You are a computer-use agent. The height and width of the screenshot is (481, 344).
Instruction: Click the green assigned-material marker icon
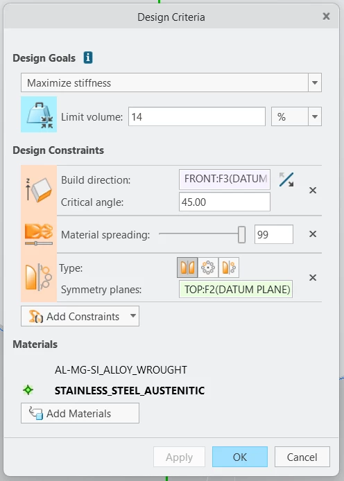(x=28, y=390)
